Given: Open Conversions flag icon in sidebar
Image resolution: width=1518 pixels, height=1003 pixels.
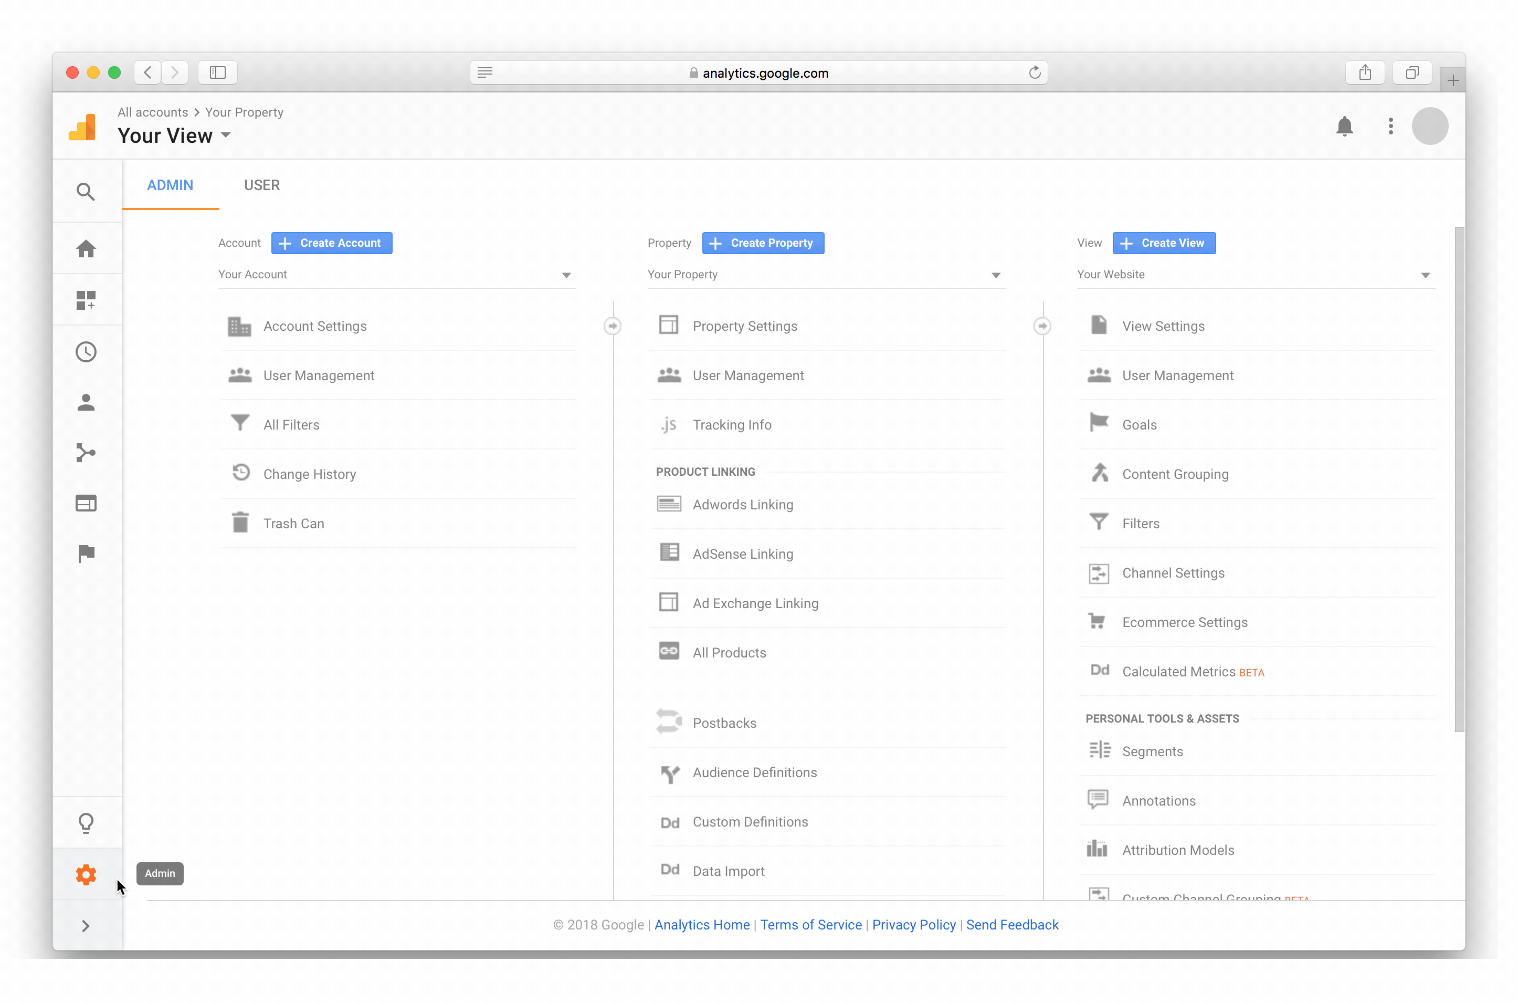Looking at the screenshot, I should [86, 553].
